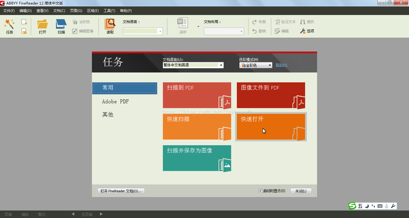Click next page arrow in status bar
This screenshot has height=218, width=409.
click(101, 214)
